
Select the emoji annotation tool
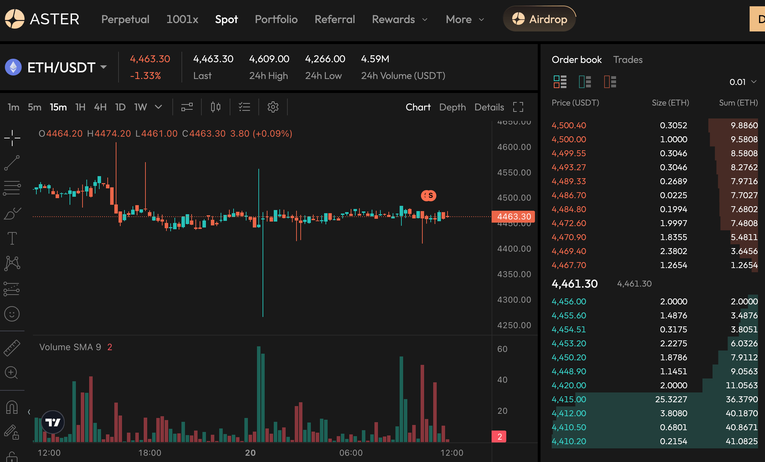tap(12, 314)
